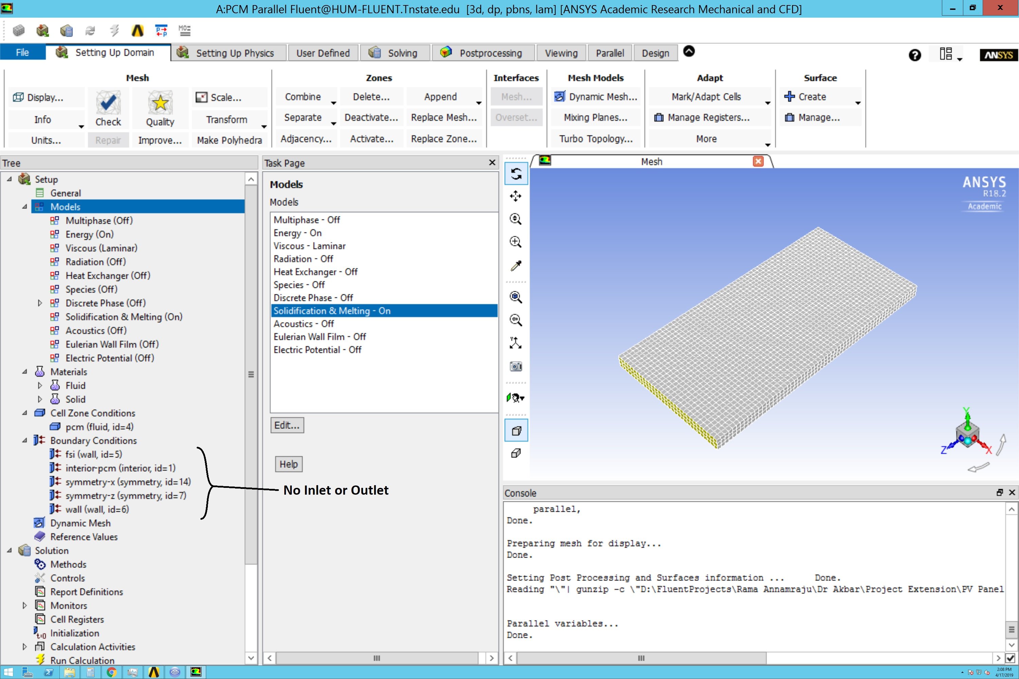
Task: Open the Help question mark icon
Action: tap(915, 55)
